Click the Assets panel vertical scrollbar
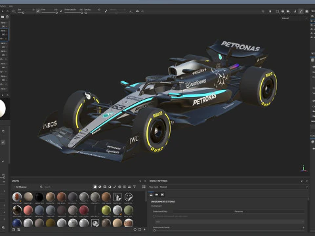Image resolution: width=315 pixels, height=236 pixels. (x=146, y=197)
